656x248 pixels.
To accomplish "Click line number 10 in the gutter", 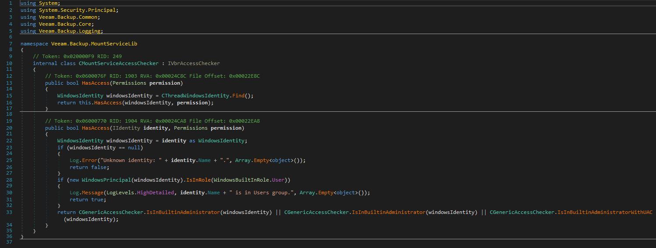I will 10,63.
